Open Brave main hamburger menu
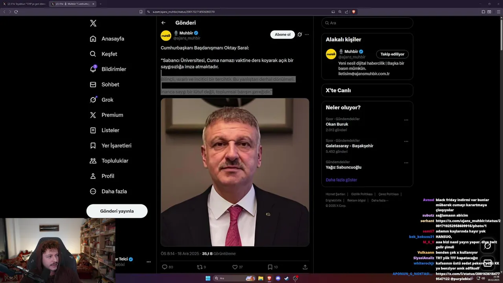Image resolution: width=503 pixels, height=283 pixels. pyautogui.click(x=499, y=12)
